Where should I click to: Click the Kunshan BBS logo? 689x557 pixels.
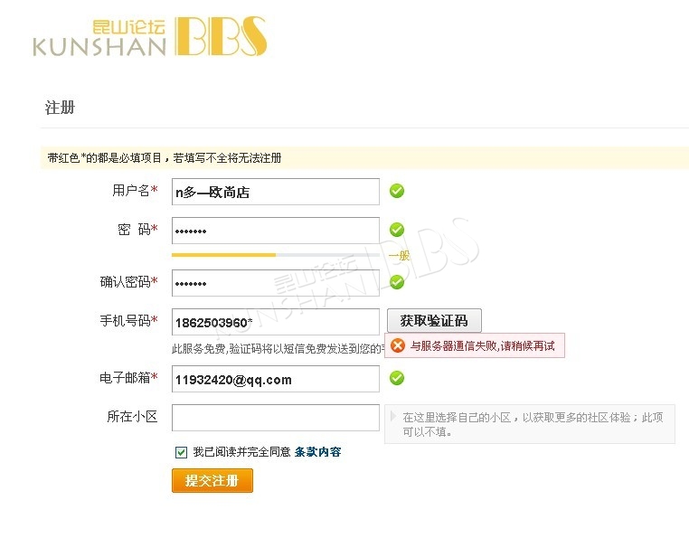[150, 37]
